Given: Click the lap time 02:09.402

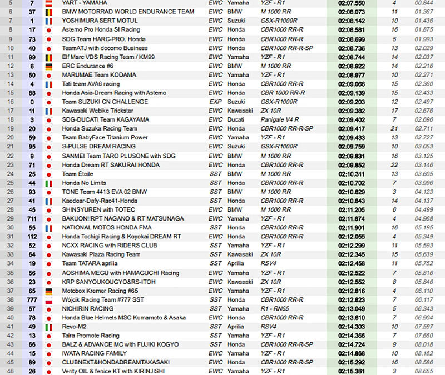Looking at the screenshot, I should pos(352,120).
